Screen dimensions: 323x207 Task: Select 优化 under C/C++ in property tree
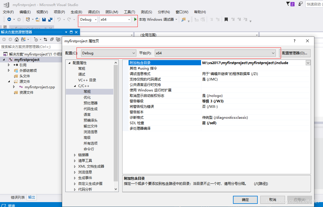pos(87,97)
